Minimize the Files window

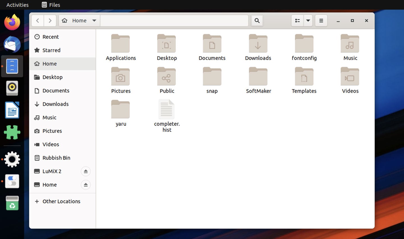[x=338, y=21]
